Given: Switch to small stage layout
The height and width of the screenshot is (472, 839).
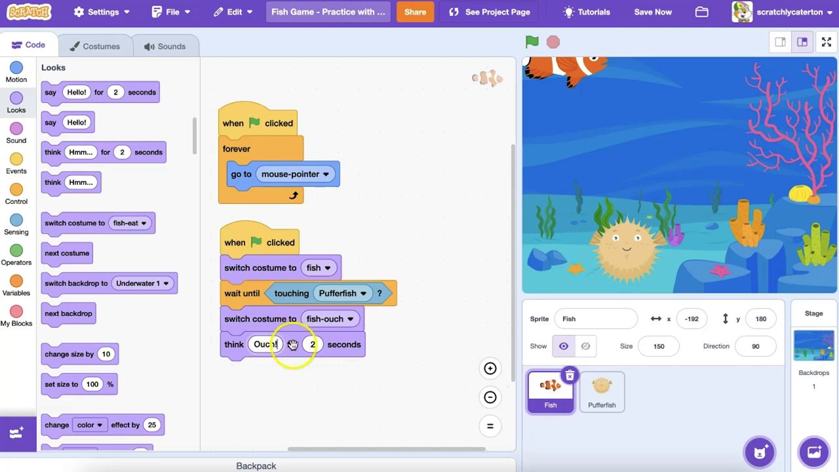Looking at the screenshot, I should tap(780, 42).
